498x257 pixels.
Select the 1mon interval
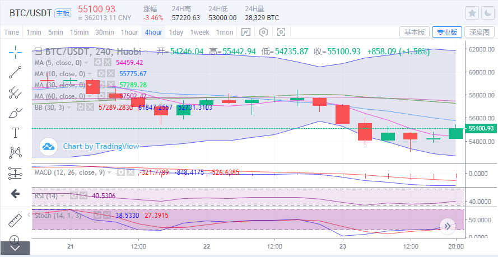click(x=225, y=32)
